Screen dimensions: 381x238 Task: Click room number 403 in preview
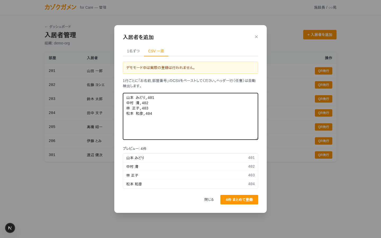click(x=251, y=175)
